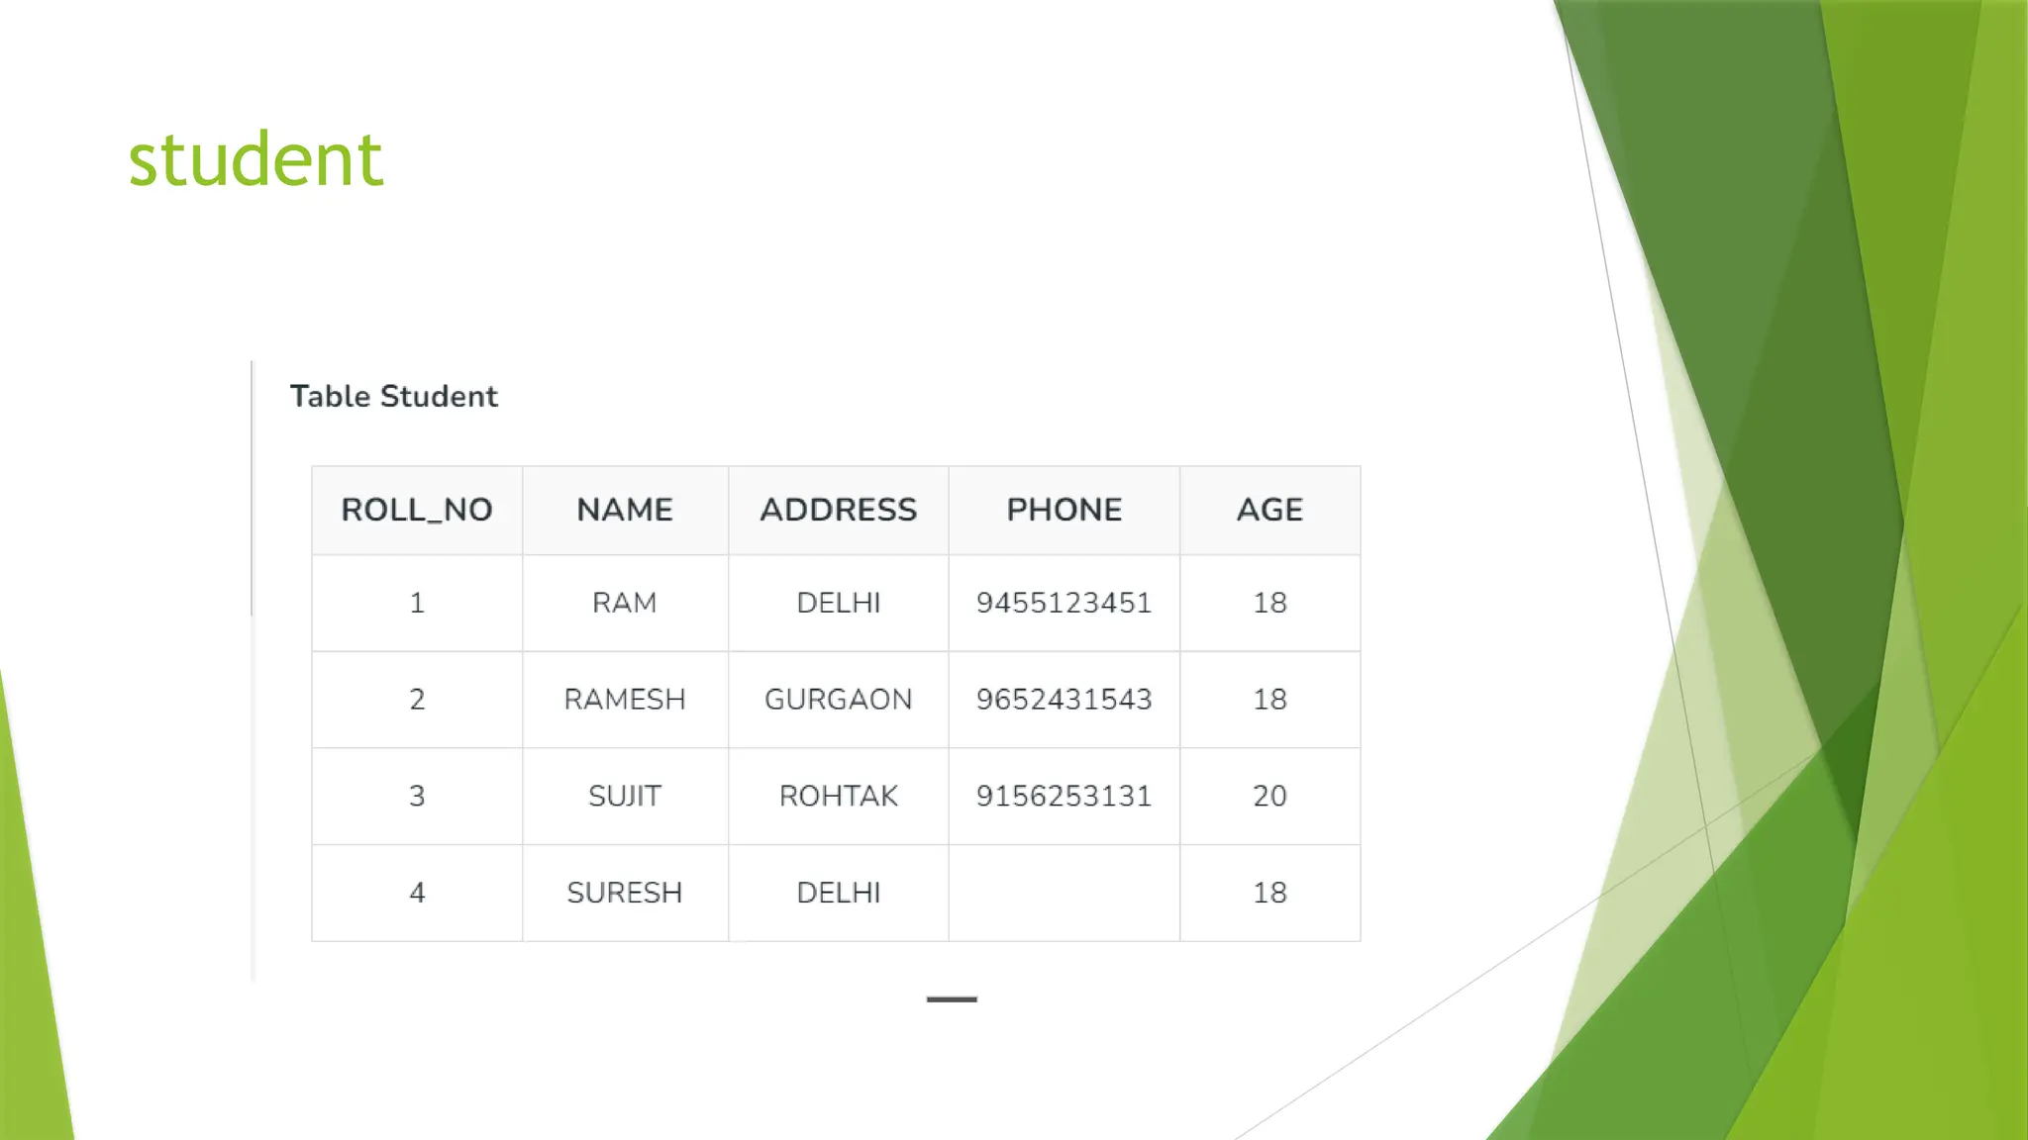Click phone number 9156253131

click(1064, 796)
